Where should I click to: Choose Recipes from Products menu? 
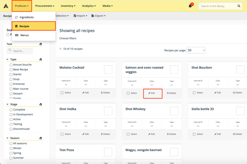(x=33, y=26)
